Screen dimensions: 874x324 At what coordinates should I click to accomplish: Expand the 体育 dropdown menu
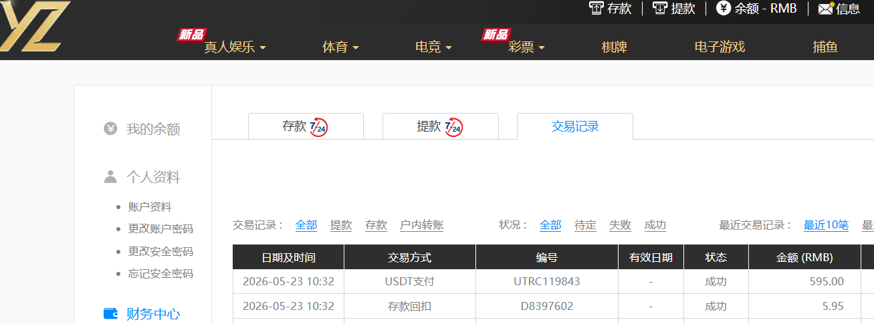pyautogui.click(x=340, y=47)
